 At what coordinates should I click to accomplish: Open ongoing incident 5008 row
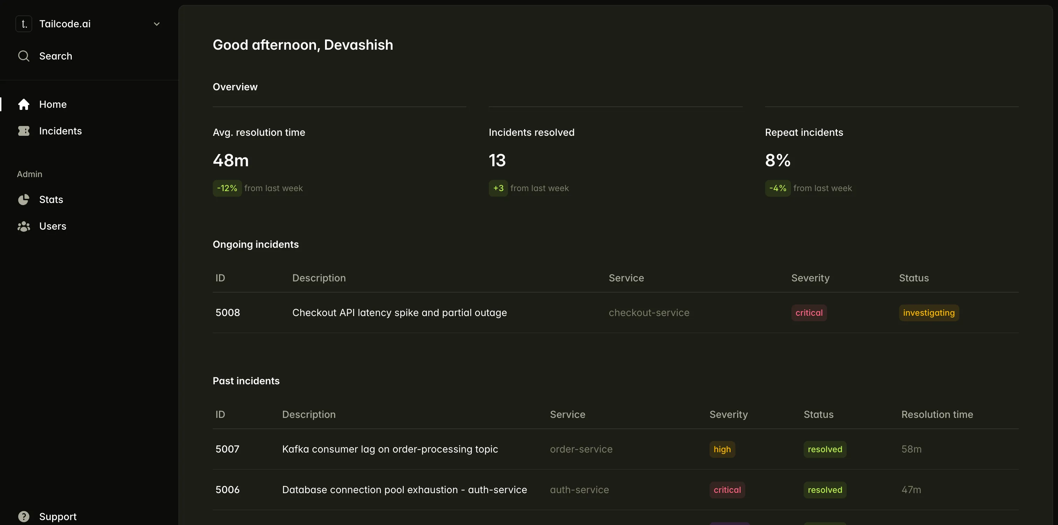[x=399, y=313]
